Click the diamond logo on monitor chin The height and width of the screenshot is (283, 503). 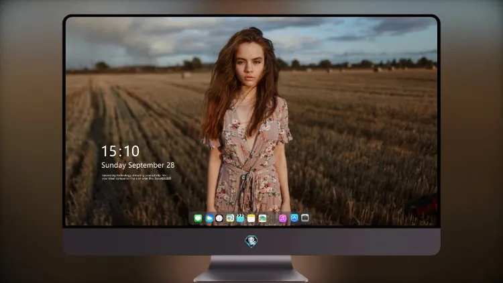[251, 241]
